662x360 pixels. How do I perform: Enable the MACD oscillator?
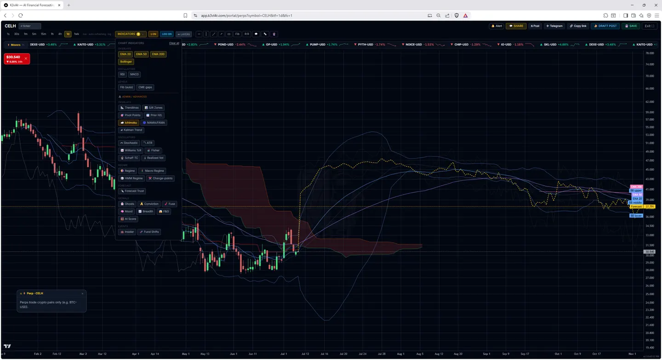[134, 74]
